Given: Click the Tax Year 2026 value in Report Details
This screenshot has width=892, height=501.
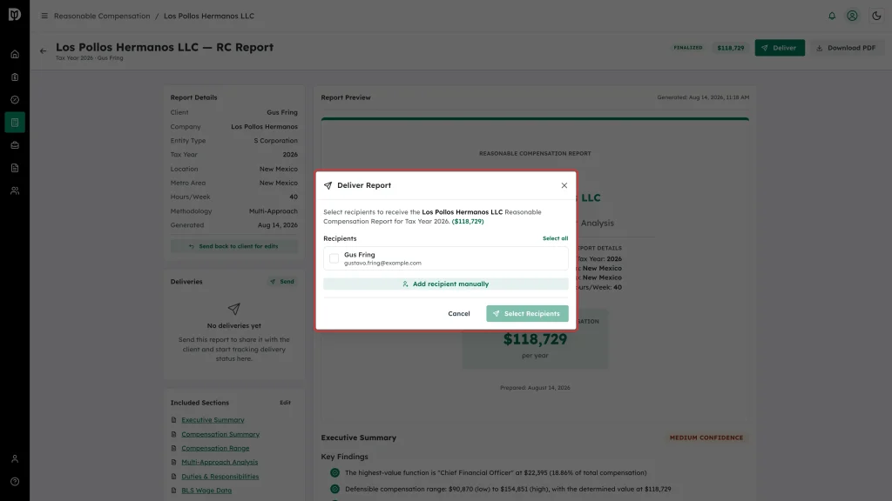Looking at the screenshot, I should pyautogui.click(x=290, y=155).
